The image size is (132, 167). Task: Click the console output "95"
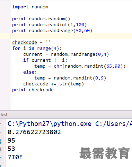coord(11,141)
